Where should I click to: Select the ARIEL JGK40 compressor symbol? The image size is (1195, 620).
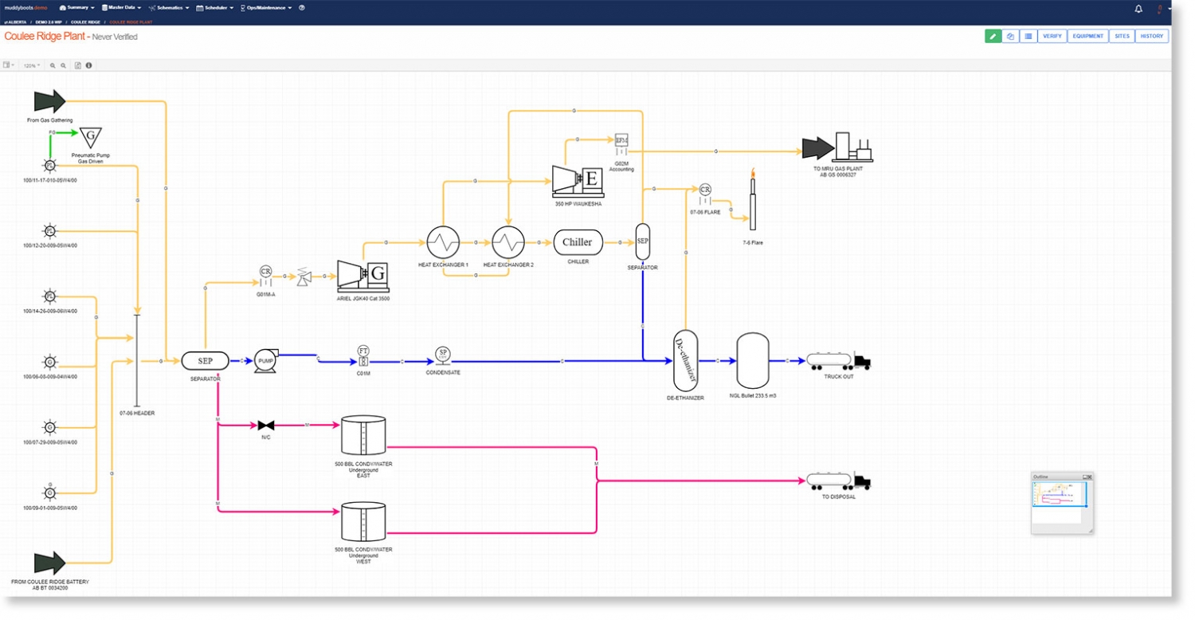coord(362,275)
